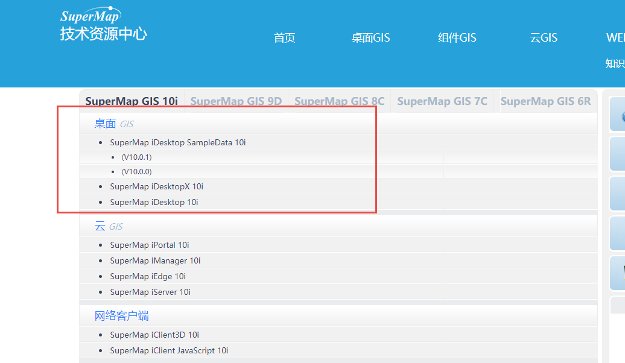Open the 组件GIS navigation item
The width and height of the screenshot is (625, 363).
457,38
